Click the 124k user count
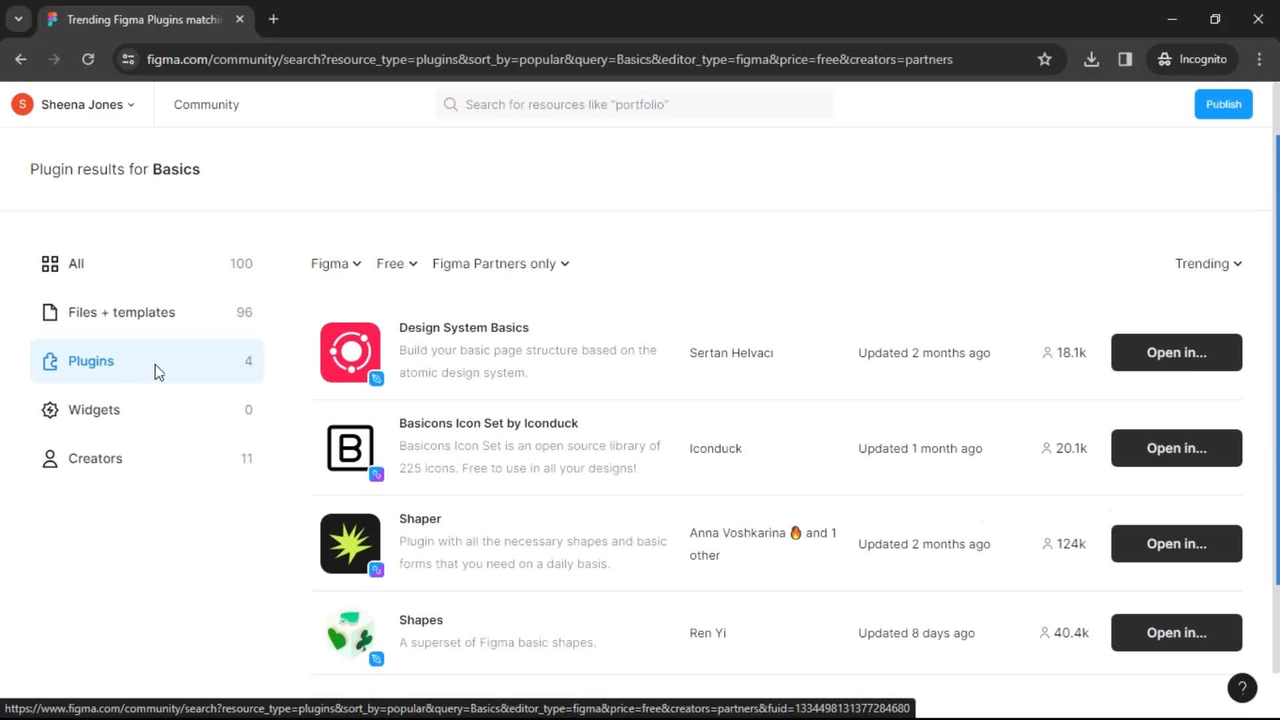This screenshot has height=720, width=1280. click(1064, 544)
